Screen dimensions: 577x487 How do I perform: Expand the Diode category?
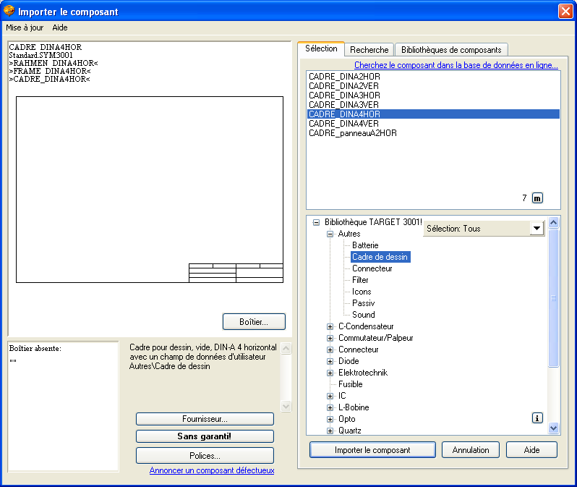pyautogui.click(x=330, y=361)
